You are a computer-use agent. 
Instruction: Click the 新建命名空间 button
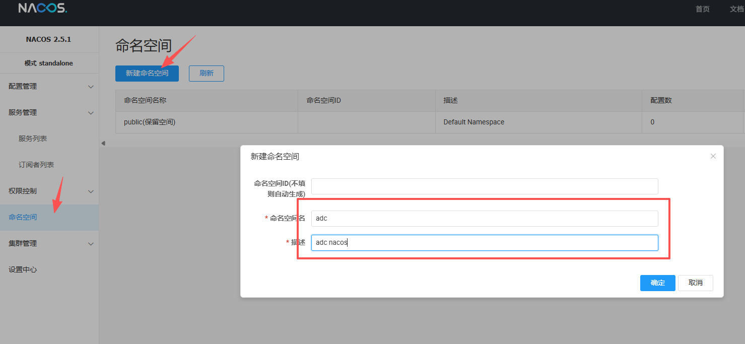click(x=147, y=73)
